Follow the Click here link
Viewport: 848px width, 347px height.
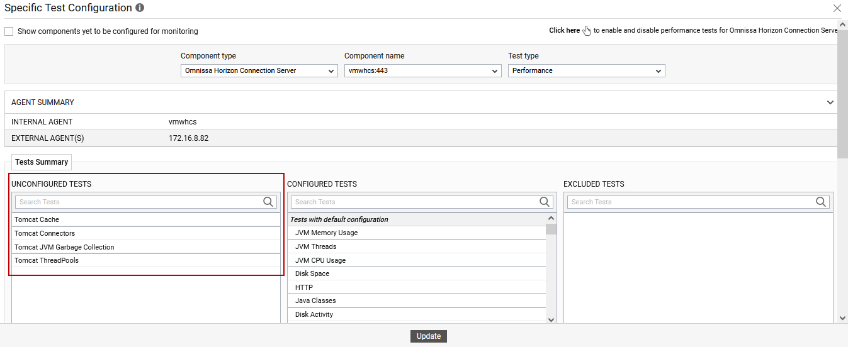[x=564, y=30]
